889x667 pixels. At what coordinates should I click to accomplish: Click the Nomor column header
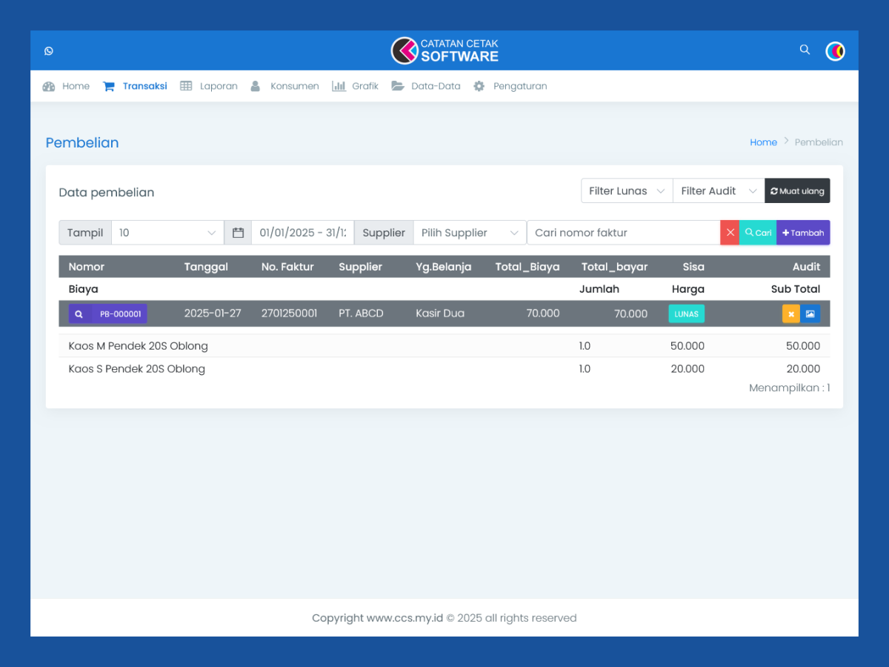pyautogui.click(x=87, y=267)
